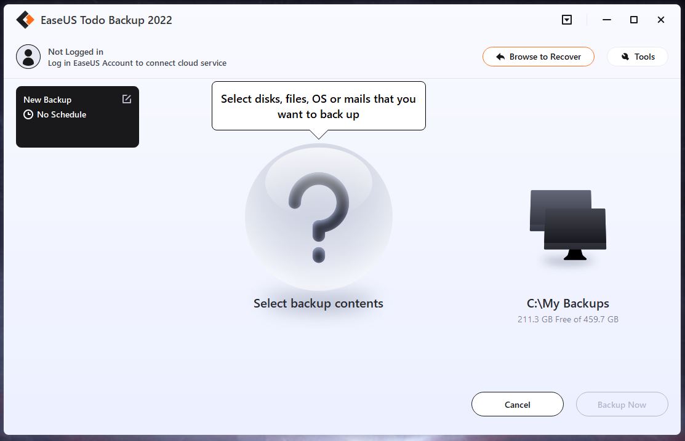Select the 'Select backup contents' label
685x441 pixels.
[x=318, y=303]
